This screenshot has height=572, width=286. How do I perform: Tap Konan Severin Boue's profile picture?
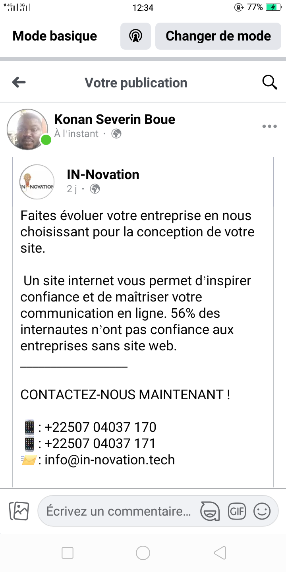(x=27, y=129)
